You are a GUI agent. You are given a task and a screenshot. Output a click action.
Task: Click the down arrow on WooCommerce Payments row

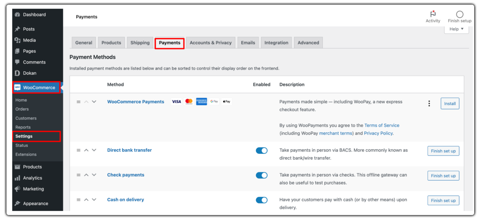[94, 101]
